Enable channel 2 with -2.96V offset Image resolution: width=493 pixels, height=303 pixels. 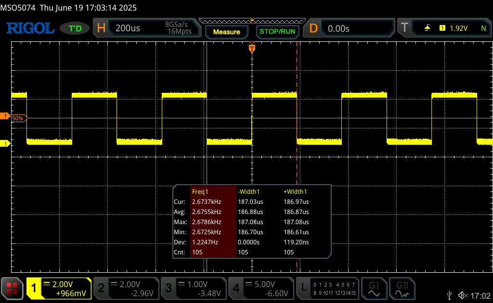(x=126, y=288)
